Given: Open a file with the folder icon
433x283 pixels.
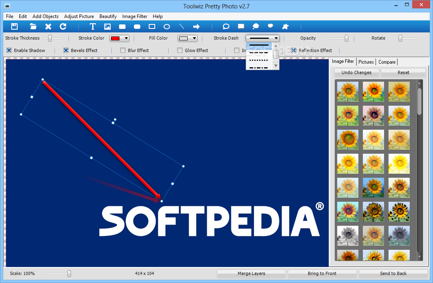Looking at the screenshot, I should 33,26.
